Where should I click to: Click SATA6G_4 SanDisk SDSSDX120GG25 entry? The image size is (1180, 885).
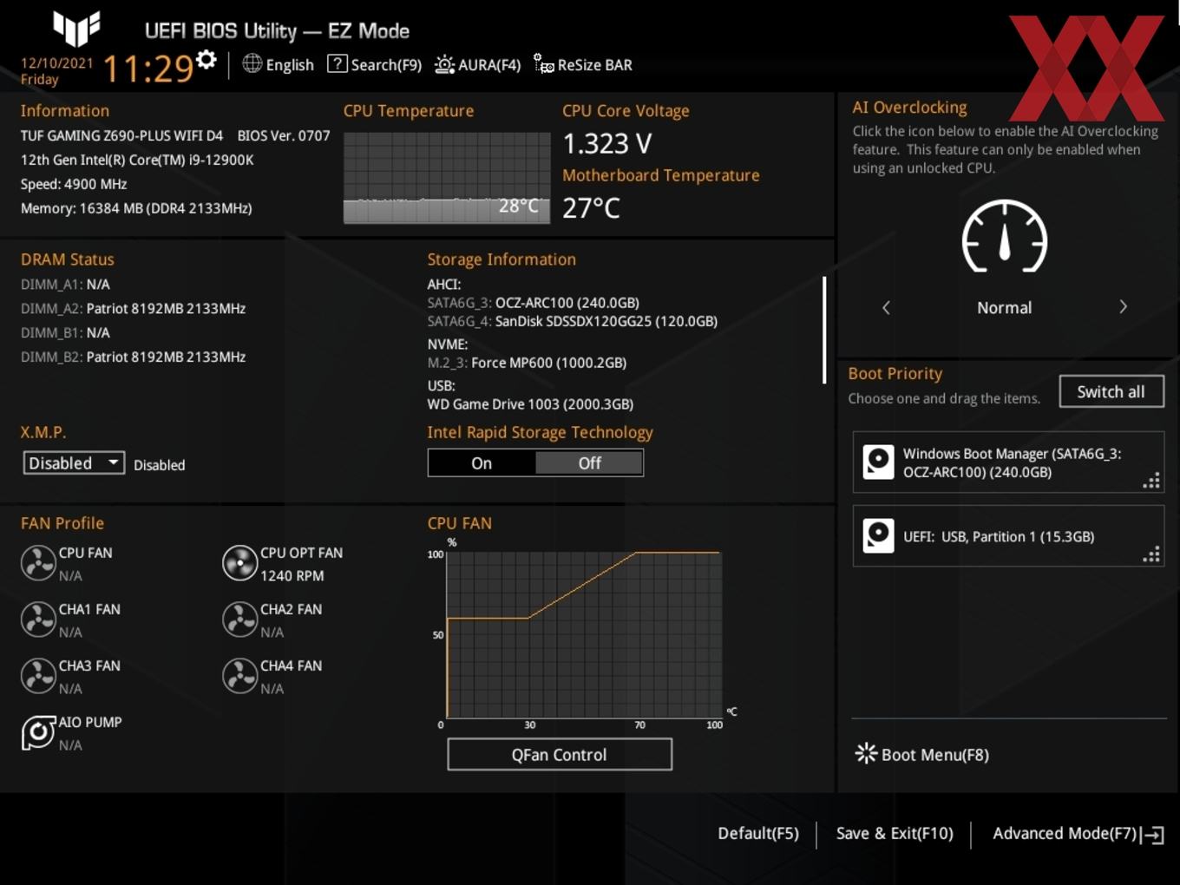tap(573, 321)
